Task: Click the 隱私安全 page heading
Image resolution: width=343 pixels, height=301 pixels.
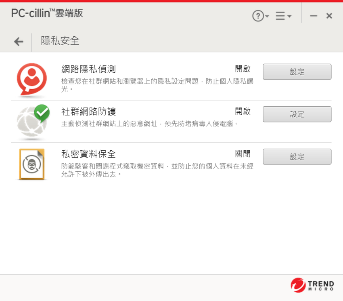Action: point(60,41)
